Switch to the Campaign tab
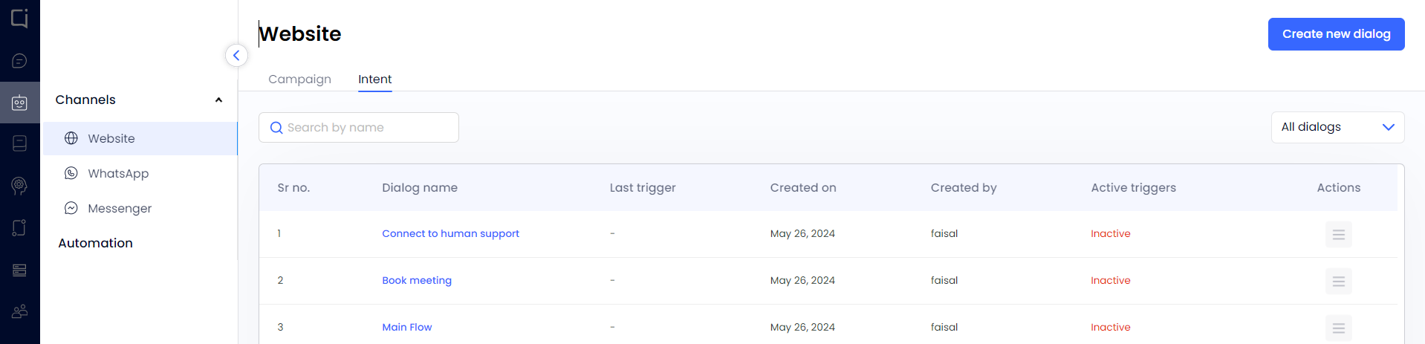Viewport: 1425px width, 344px height. pyautogui.click(x=299, y=79)
